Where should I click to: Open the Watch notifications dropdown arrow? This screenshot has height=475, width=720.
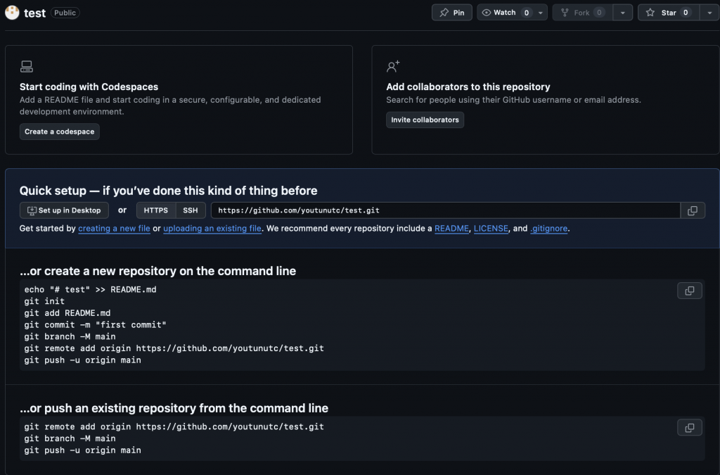[541, 13]
